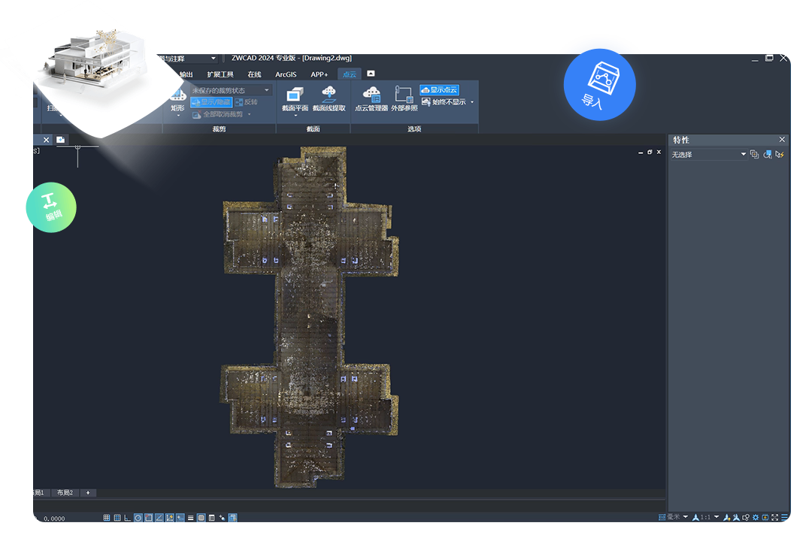Click the 截面平面 section plane tool
Viewport: 812px width, 550px height.
tap(295, 99)
